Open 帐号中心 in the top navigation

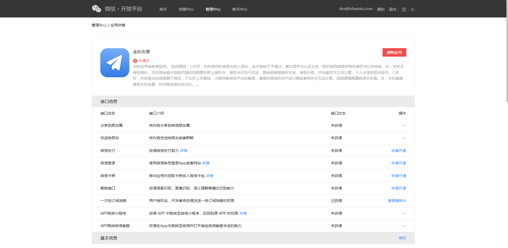point(240,9)
